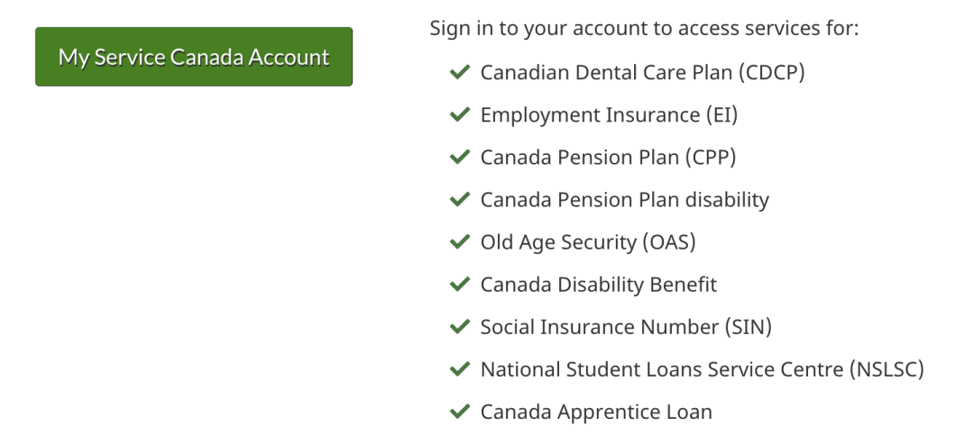The image size is (974, 435).
Task: Click the checkmark beside Canada Pension Plan disability
Action: (x=460, y=199)
